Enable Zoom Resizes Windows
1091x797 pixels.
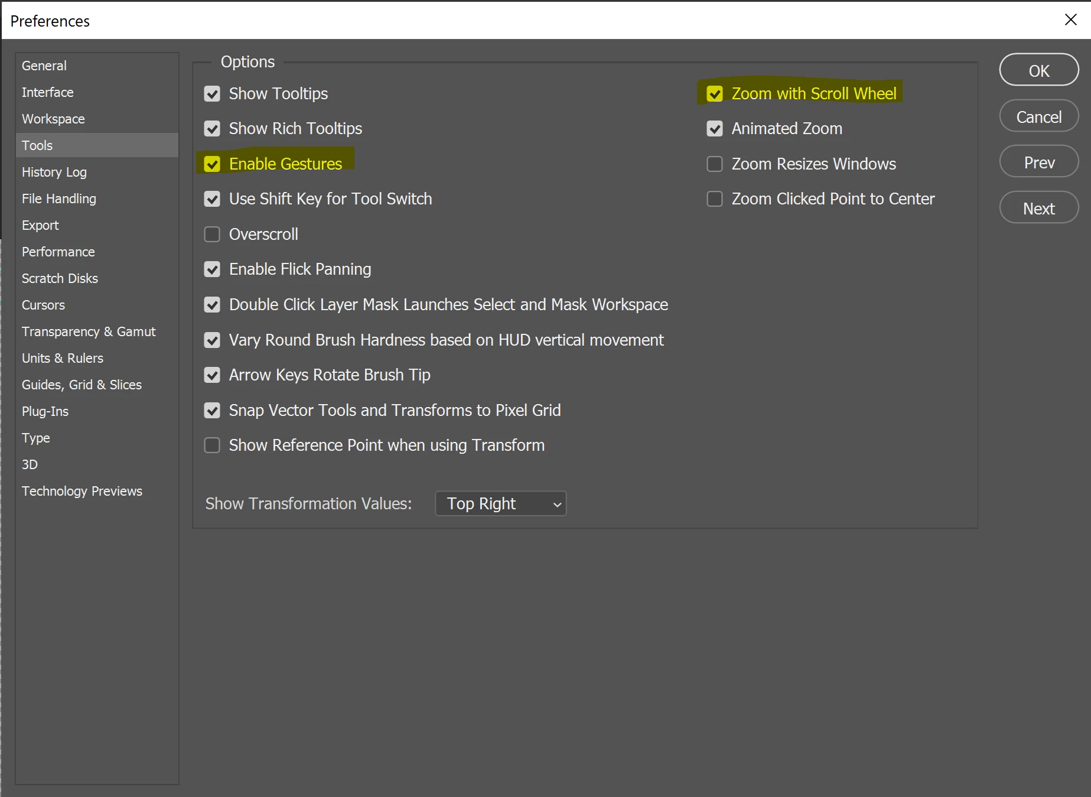(715, 164)
